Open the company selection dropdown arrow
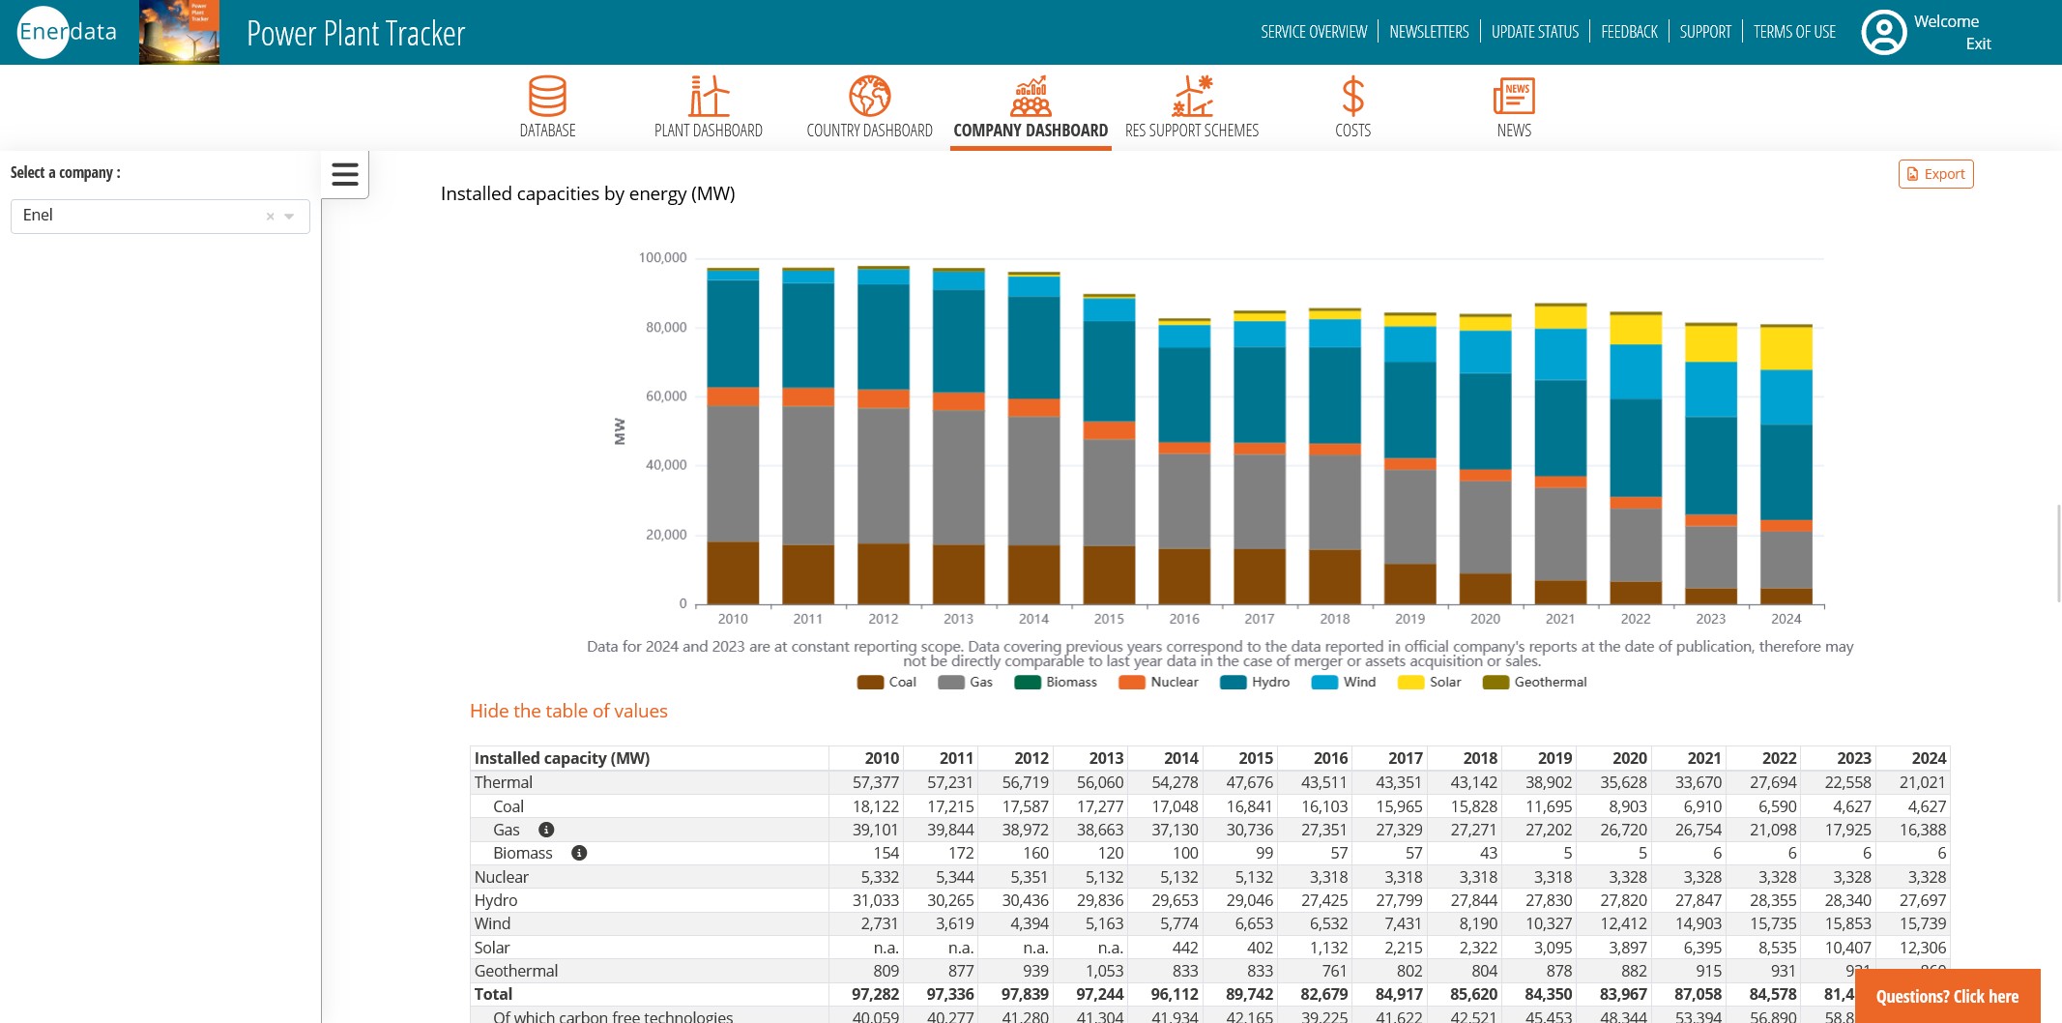Image resolution: width=2062 pixels, height=1023 pixels. coord(289,217)
